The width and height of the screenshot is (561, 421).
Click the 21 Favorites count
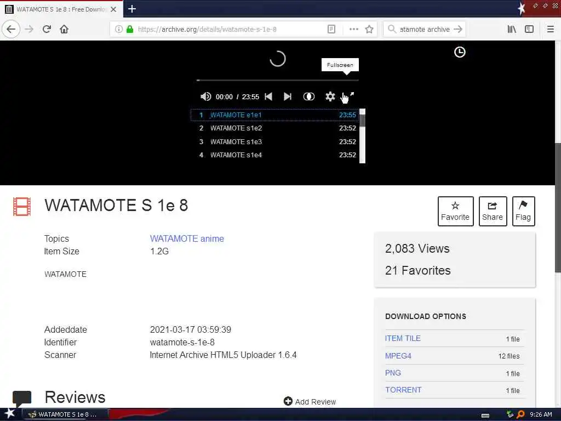tap(418, 271)
